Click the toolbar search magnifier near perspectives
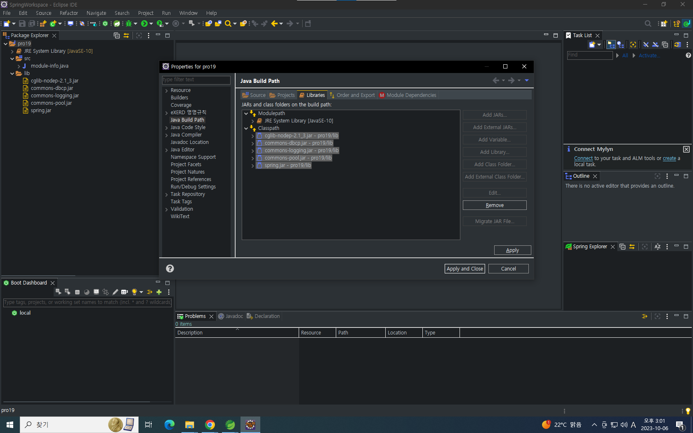Viewport: 693px width, 433px height. (x=648, y=24)
